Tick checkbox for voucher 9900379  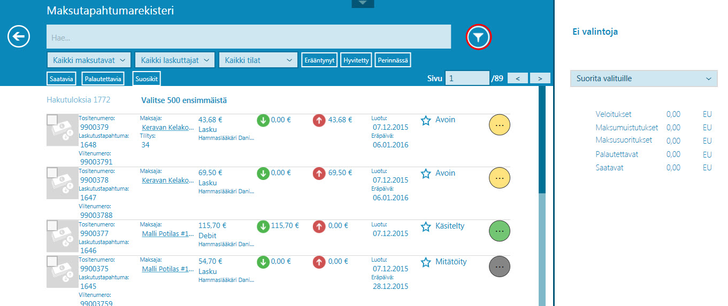point(52,120)
